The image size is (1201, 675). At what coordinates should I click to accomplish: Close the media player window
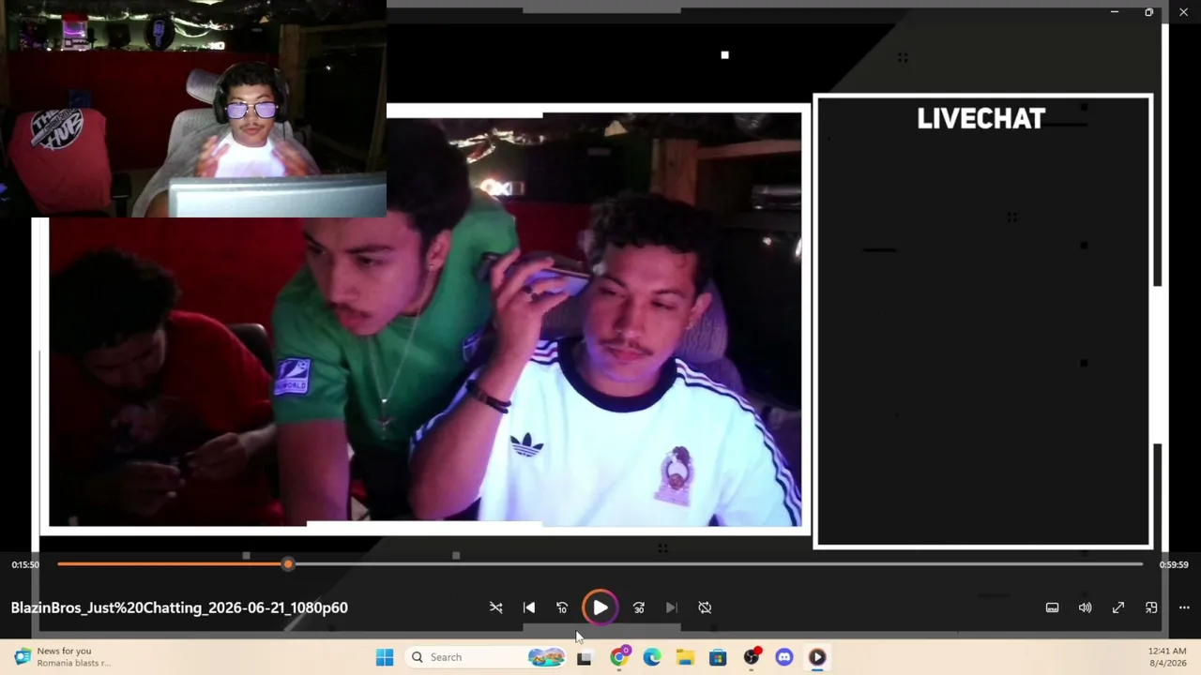[x=1183, y=12]
